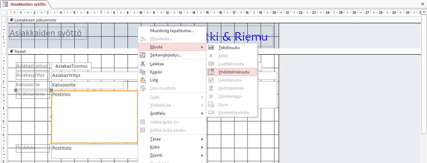
Task: Click the image icon beside Kuva
Action: 211,104
